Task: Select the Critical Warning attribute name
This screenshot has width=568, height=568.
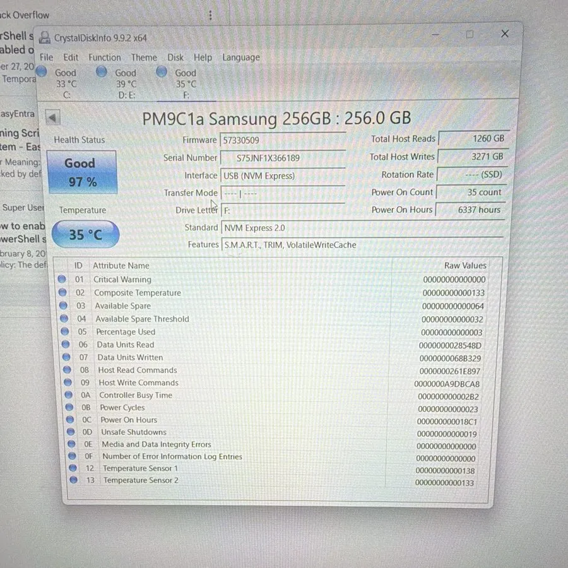Action: 122,280
